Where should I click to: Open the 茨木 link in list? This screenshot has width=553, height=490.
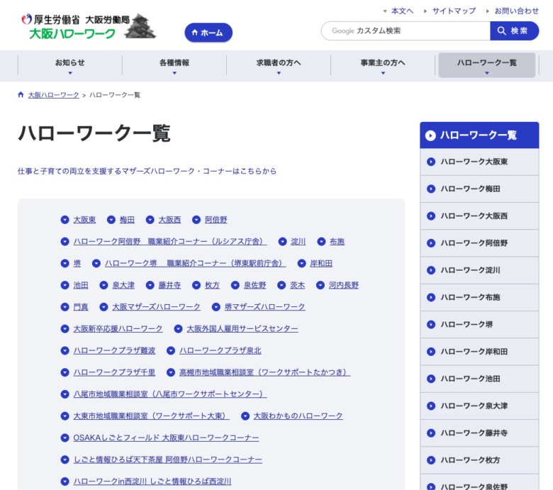297,285
